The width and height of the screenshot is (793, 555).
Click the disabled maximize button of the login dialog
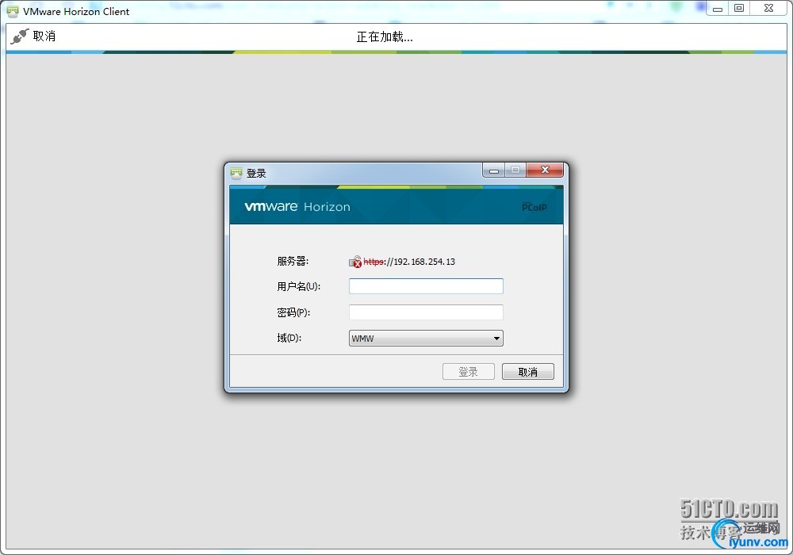pos(515,170)
